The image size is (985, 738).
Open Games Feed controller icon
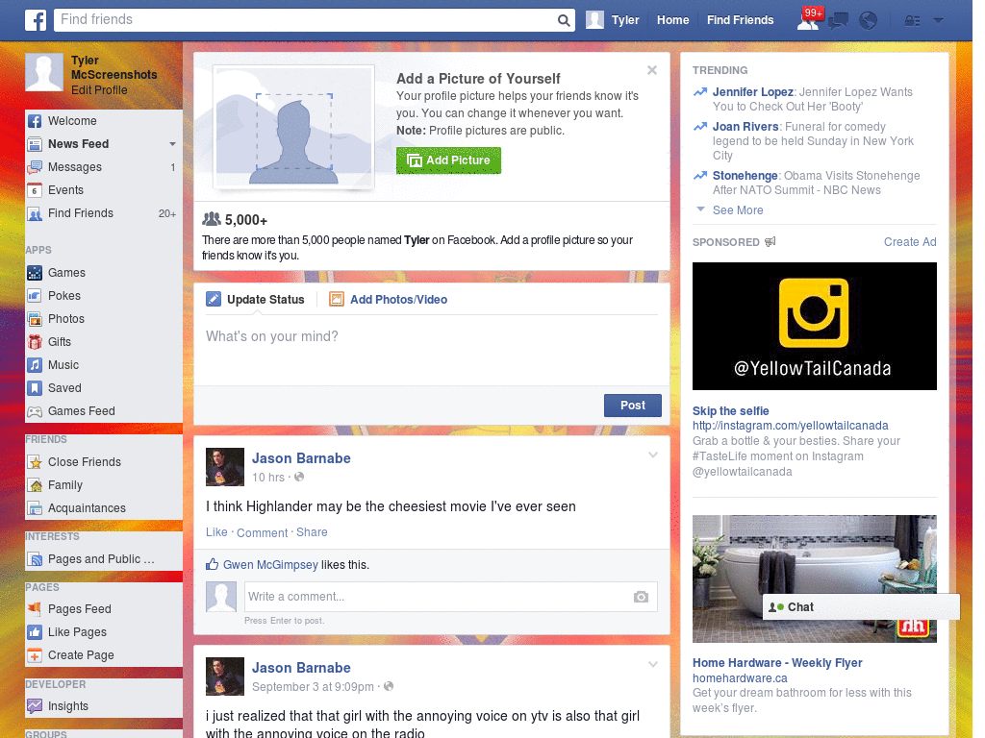[x=35, y=411]
